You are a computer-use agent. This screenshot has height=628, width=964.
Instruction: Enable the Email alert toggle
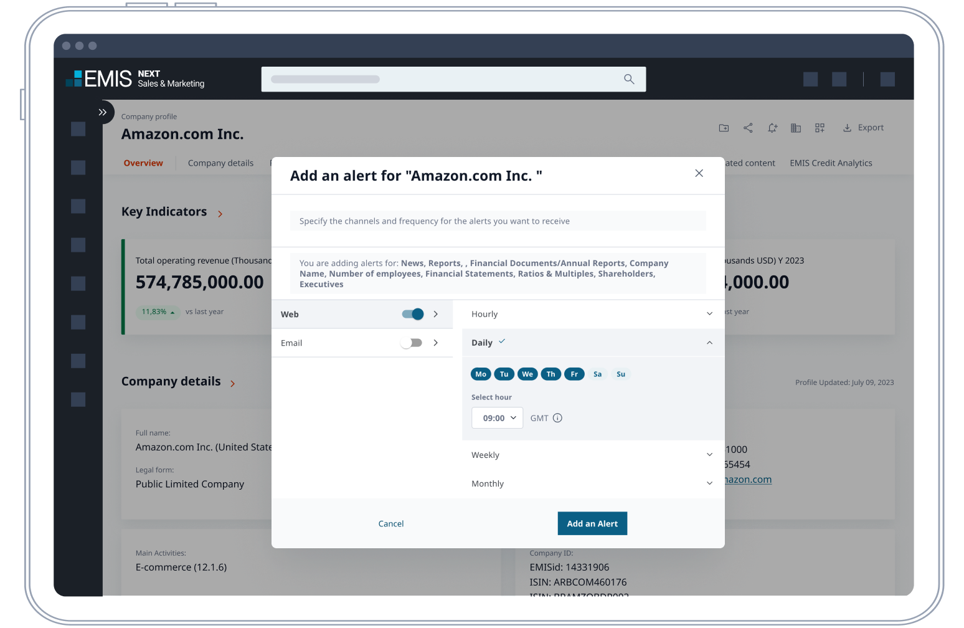(x=412, y=343)
